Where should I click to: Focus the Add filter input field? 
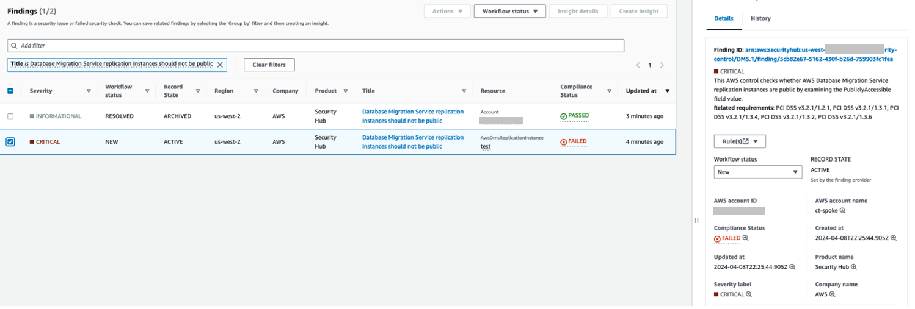[x=316, y=46]
